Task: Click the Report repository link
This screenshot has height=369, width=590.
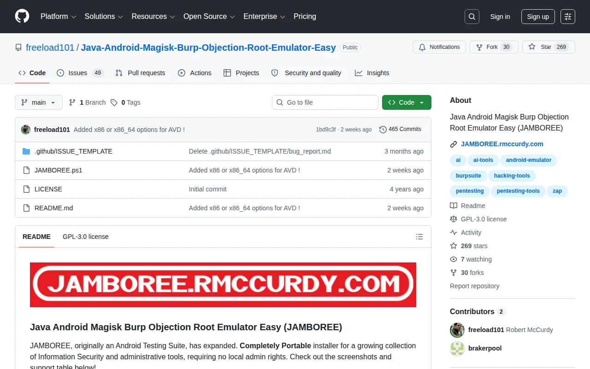Action: (475, 286)
